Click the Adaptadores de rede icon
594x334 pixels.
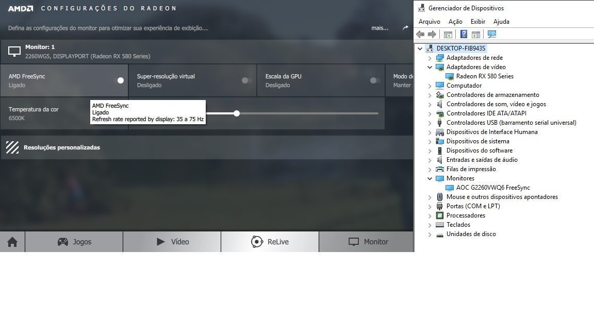pyautogui.click(x=439, y=58)
